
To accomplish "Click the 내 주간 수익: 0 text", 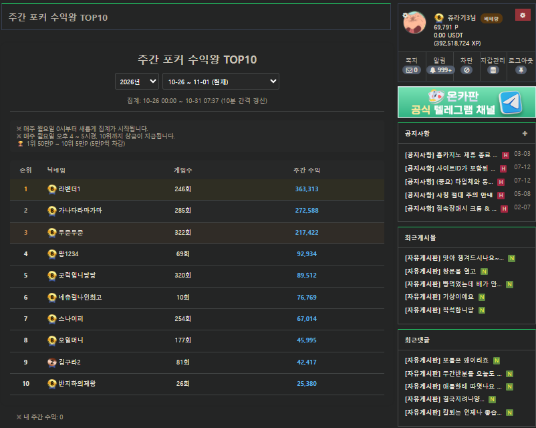I will [x=40, y=417].
